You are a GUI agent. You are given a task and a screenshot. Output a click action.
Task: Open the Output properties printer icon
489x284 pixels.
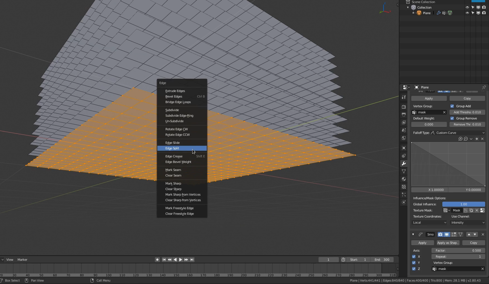click(x=404, y=114)
